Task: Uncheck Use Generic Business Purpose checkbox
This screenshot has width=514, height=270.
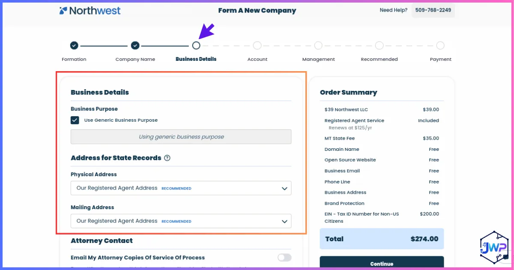Action: pos(75,120)
